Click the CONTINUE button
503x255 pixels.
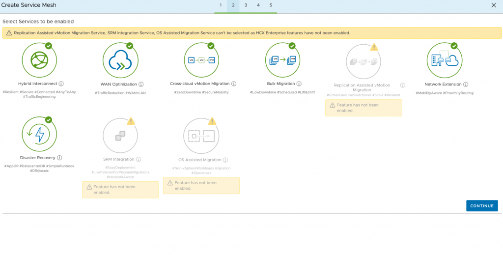[x=482, y=206]
